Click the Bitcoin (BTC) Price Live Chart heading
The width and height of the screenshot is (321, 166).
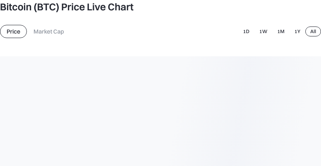67,7
